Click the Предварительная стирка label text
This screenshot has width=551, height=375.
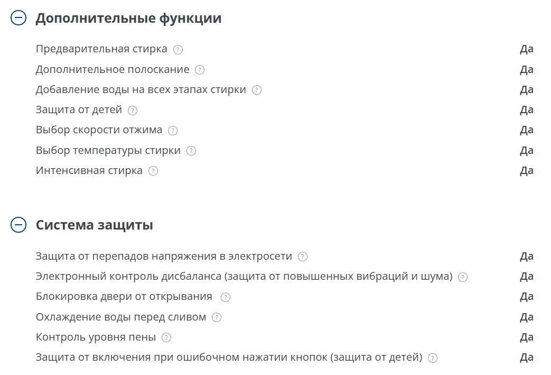click(x=101, y=49)
